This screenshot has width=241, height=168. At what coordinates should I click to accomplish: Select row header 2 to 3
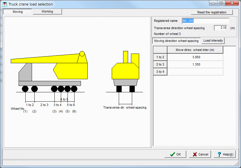point(160,64)
